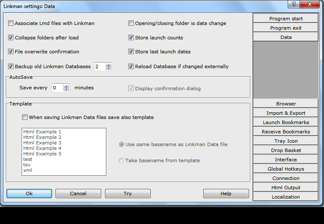Open Interface settings tab
Viewport: 324px width, 224px height.
pyautogui.click(x=286, y=160)
